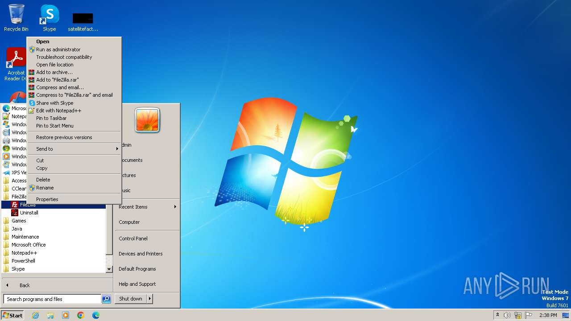The image size is (571, 321).
Task: Select Share with Skype
Action: [x=74, y=103]
